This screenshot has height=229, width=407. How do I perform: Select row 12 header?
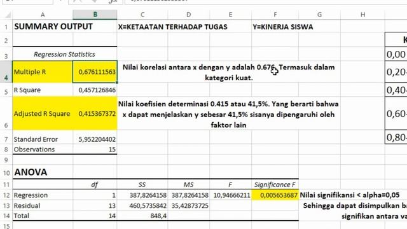[x=6, y=195]
